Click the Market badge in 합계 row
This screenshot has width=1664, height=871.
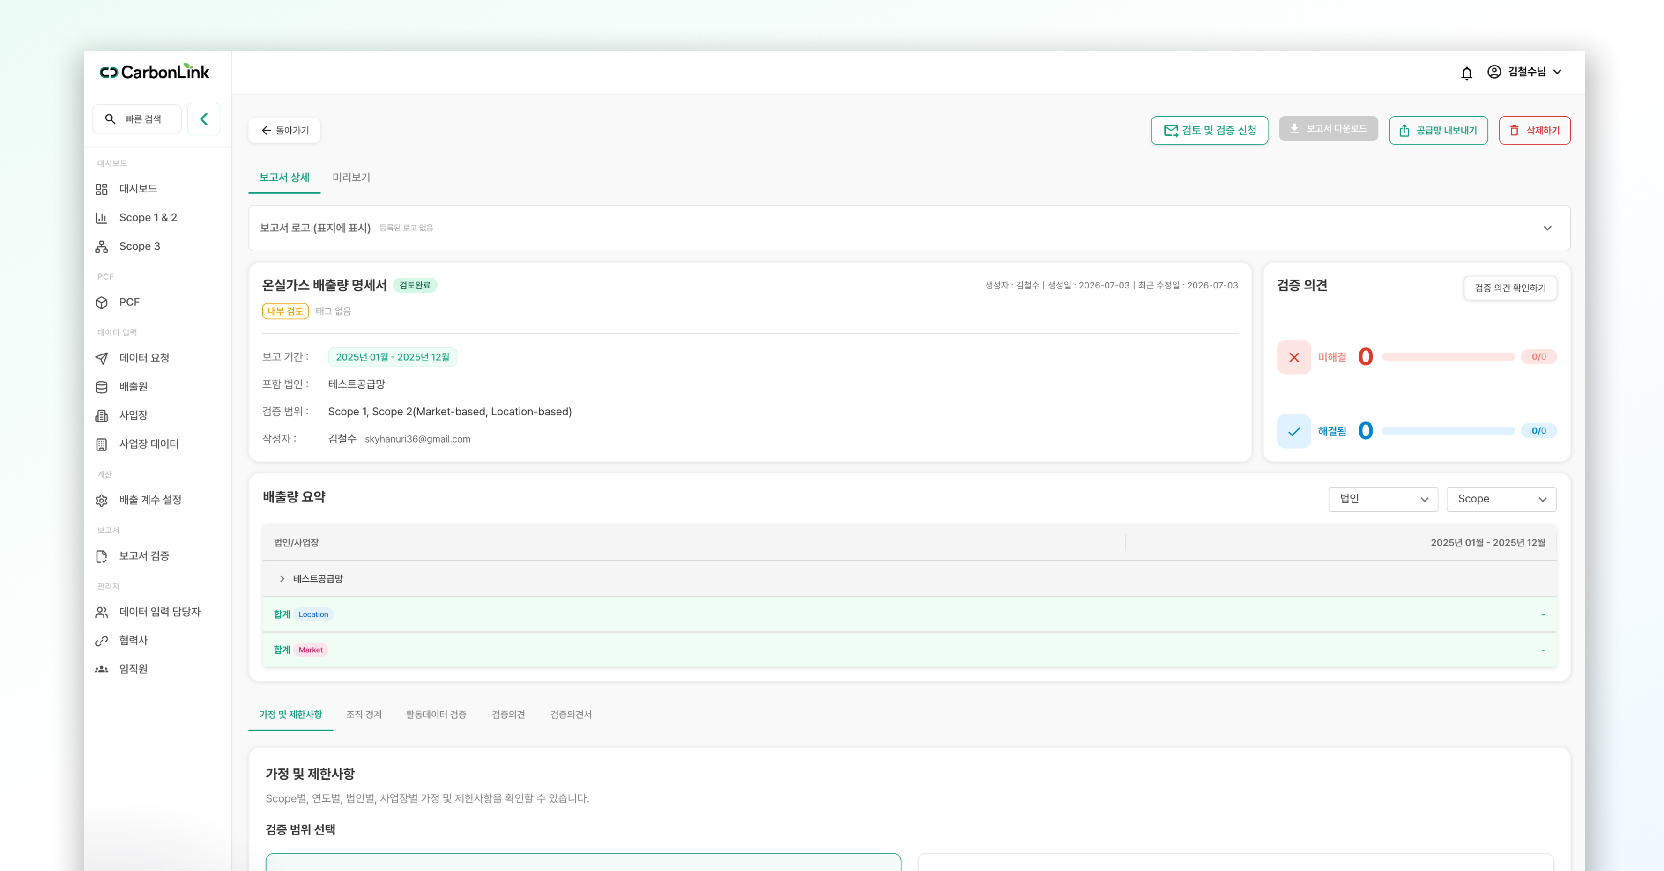(311, 650)
